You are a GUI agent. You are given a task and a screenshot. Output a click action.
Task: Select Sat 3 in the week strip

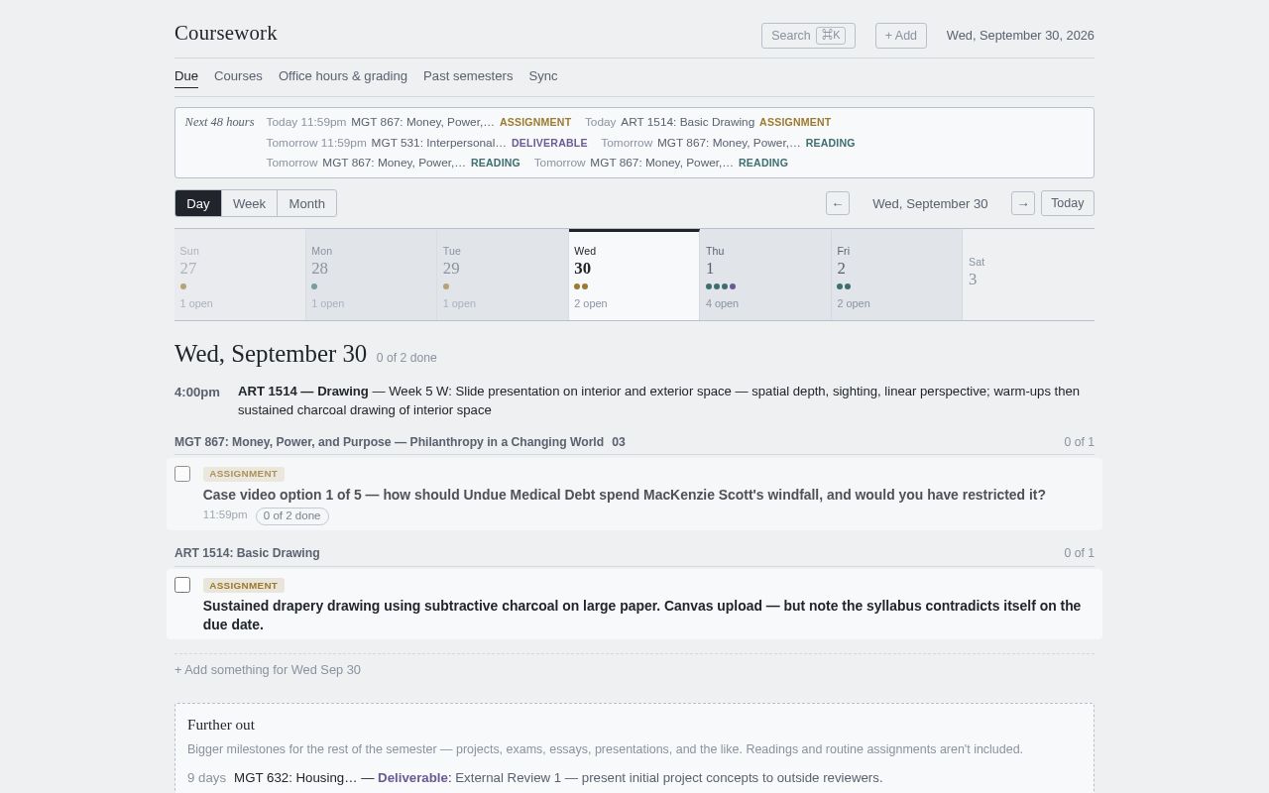click(1028, 276)
